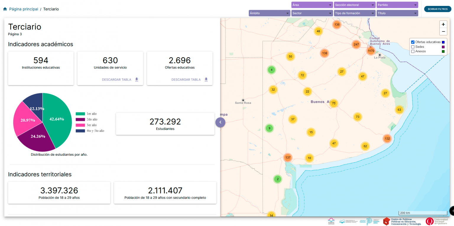Screen dimensions: 454x226
Task: Open the Título filter dropdown
Action: click(397, 13)
